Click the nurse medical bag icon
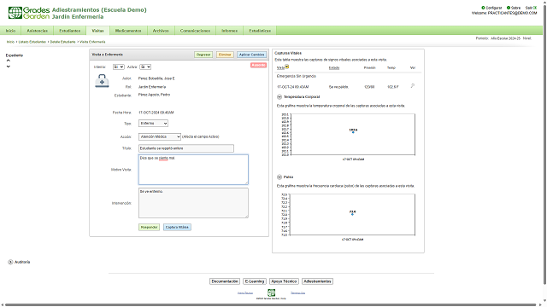The width and height of the screenshot is (547, 307). point(102,81)
